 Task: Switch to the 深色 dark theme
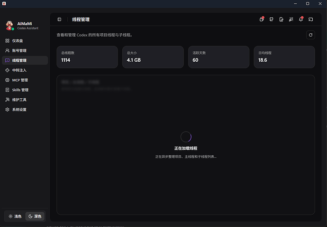click(x=35, y=217)
